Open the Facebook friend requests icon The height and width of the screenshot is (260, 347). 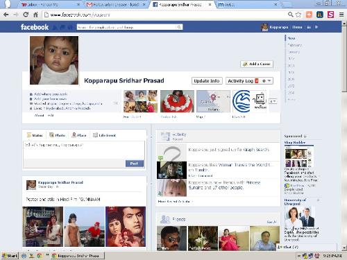[x=56, y=27]
